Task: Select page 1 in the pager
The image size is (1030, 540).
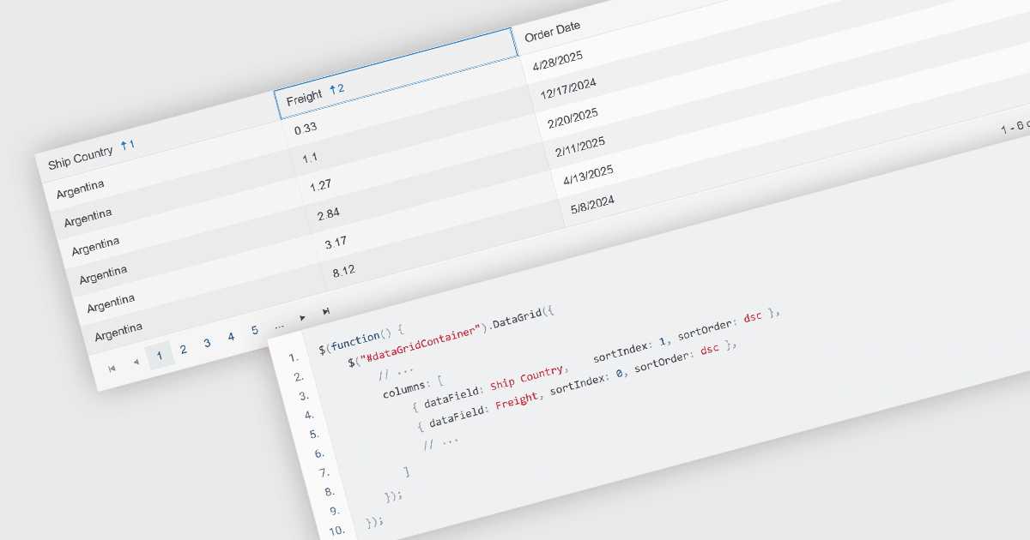Action: pyautogui.click(x=160, y=356)
